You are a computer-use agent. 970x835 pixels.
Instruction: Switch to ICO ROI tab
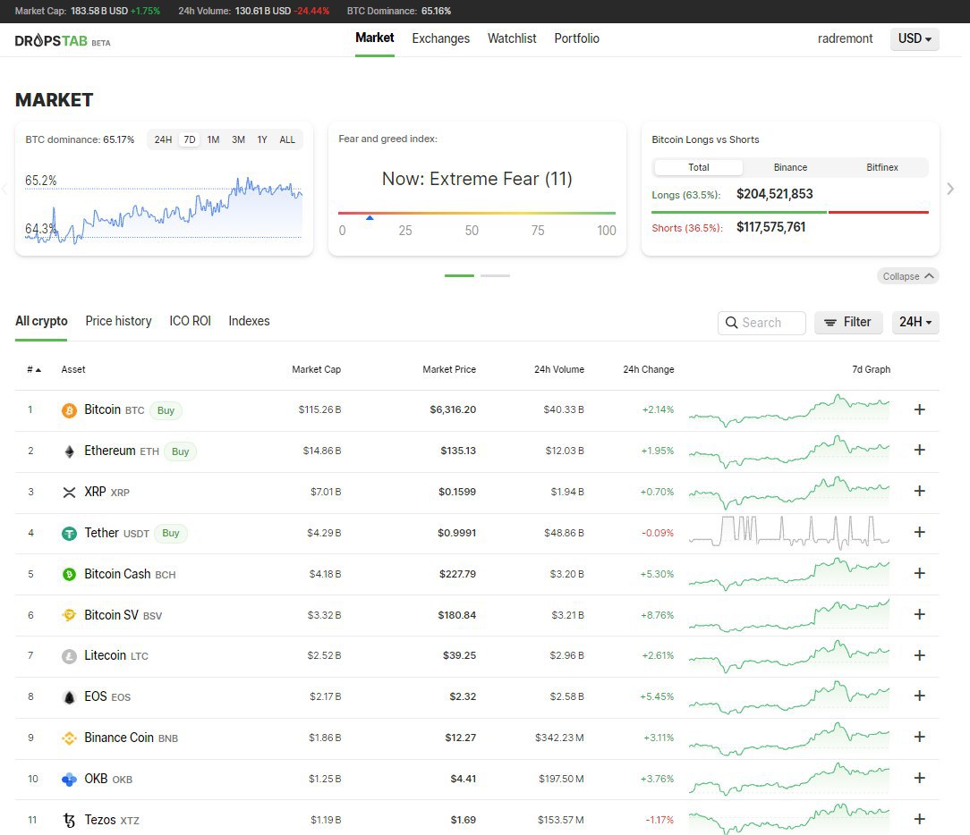190,321
